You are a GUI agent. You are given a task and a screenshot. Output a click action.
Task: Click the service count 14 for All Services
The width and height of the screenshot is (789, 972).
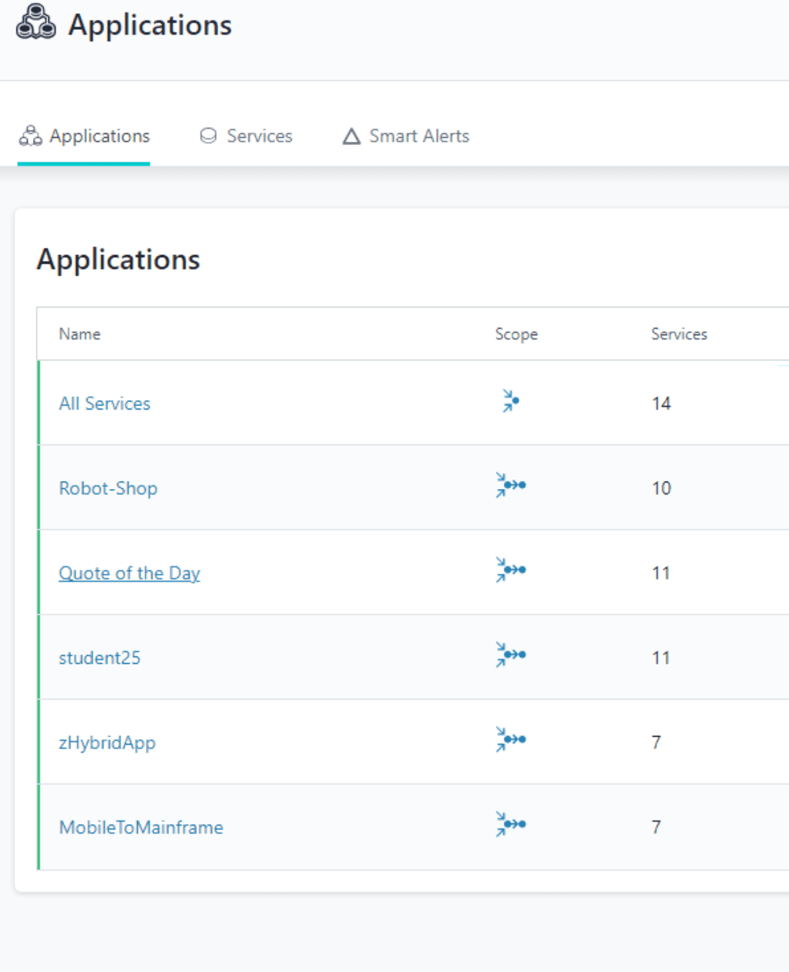pos(661,404)
